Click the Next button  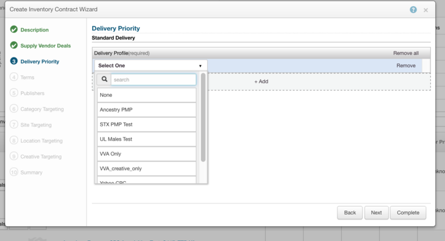[376, 213]
